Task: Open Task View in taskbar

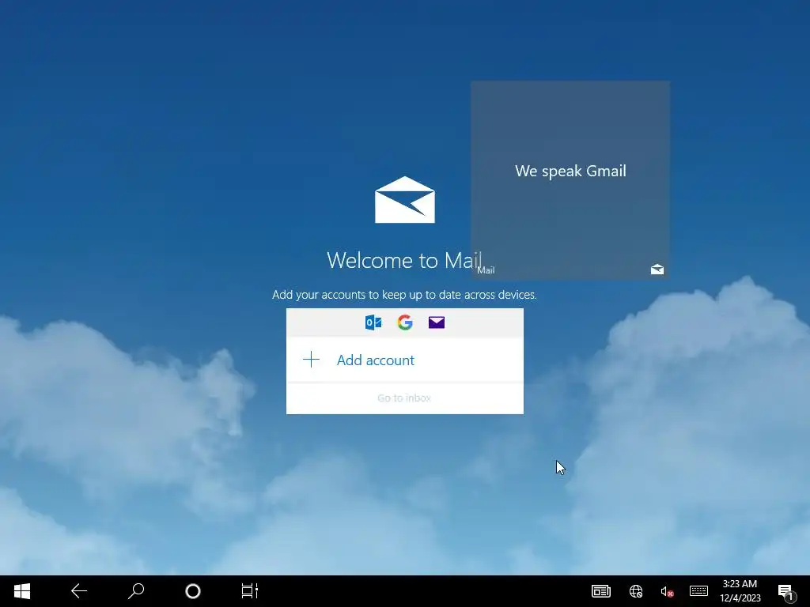Action: tap(249, 591)
